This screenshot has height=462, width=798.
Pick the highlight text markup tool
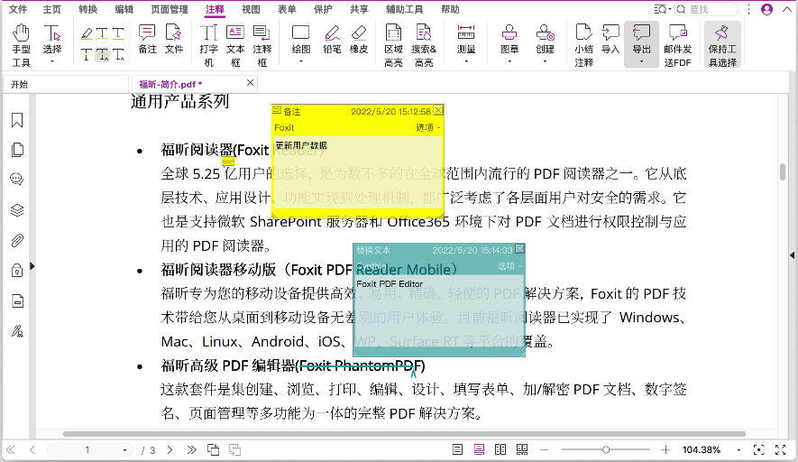87,33
